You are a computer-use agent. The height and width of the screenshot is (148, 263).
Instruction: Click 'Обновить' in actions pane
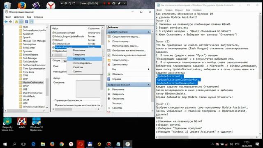point(118,74)
